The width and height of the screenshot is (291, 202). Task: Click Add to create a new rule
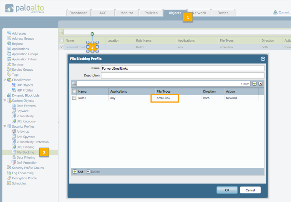click(x=78, y=172)
